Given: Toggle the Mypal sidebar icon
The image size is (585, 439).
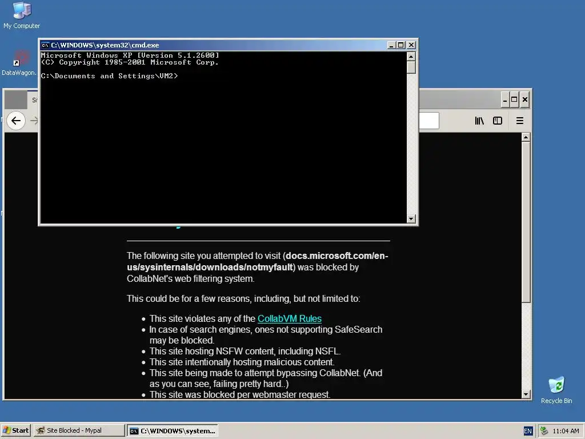Looking at the screenshot, I should [x=498, y=121].
